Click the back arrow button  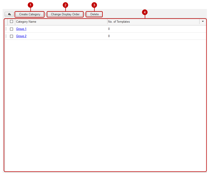[x=9, y=14]
